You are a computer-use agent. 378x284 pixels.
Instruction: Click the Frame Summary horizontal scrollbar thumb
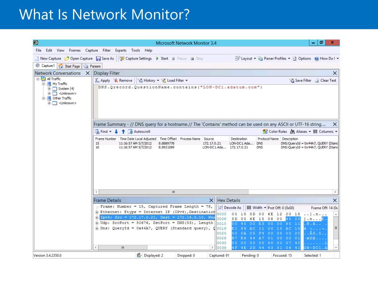173,192
